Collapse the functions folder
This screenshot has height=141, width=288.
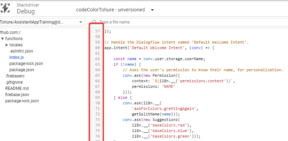click(2, 39)
